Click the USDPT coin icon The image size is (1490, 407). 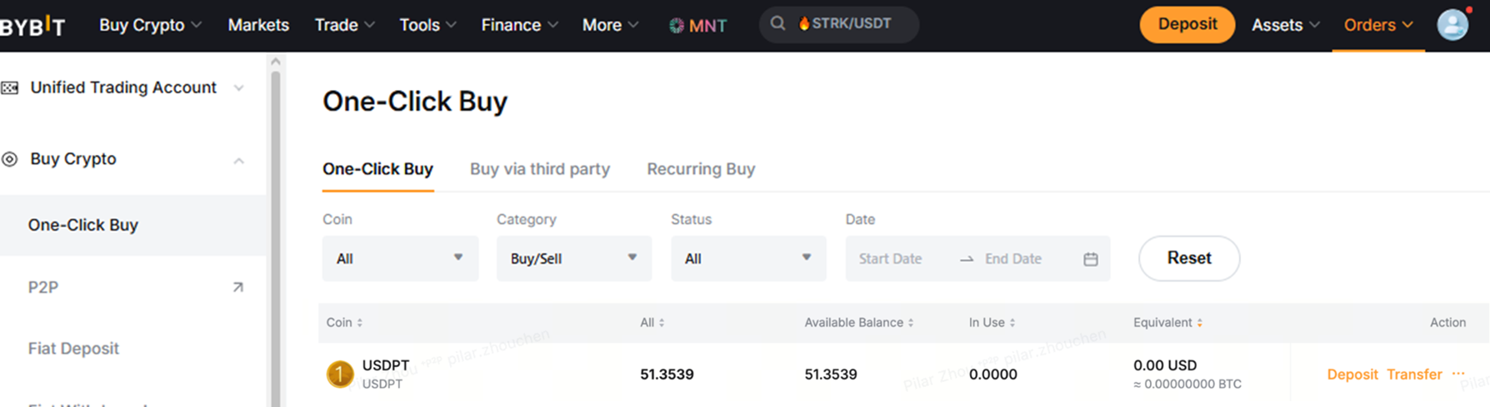tap(339, 375)
